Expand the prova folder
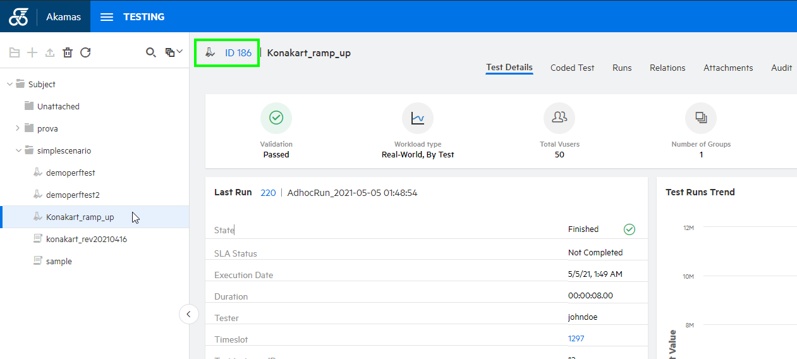 (18, 128)
